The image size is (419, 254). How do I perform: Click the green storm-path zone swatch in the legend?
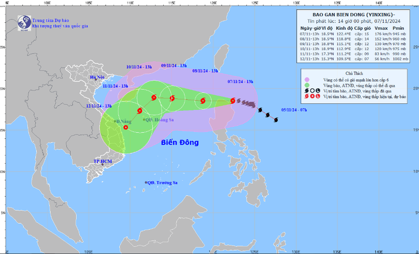(x=307, y=85)
